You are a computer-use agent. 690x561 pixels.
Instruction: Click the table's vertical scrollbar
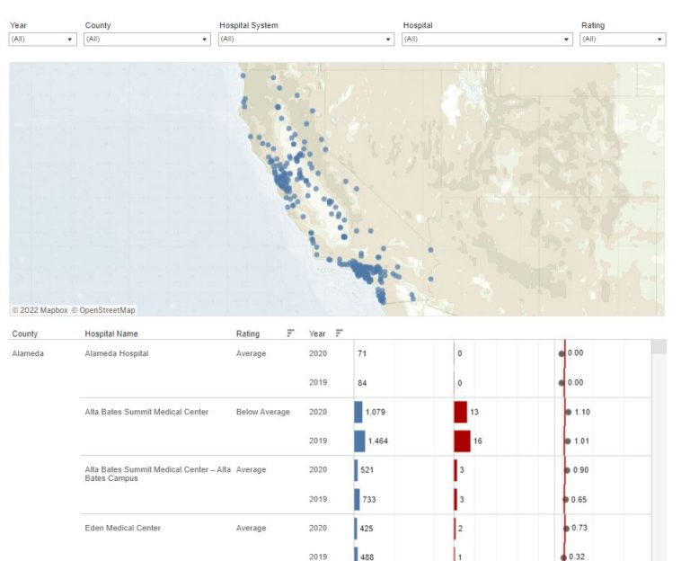pyautogui.click(x=659, y=450)
